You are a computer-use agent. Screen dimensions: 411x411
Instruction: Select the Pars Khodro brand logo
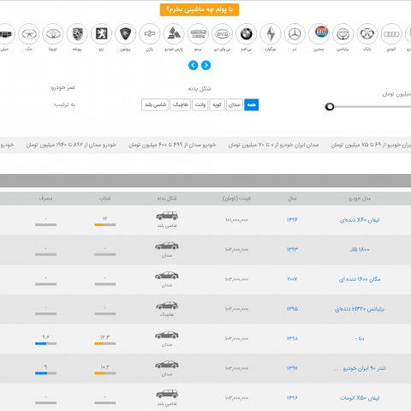click(174, 34)
